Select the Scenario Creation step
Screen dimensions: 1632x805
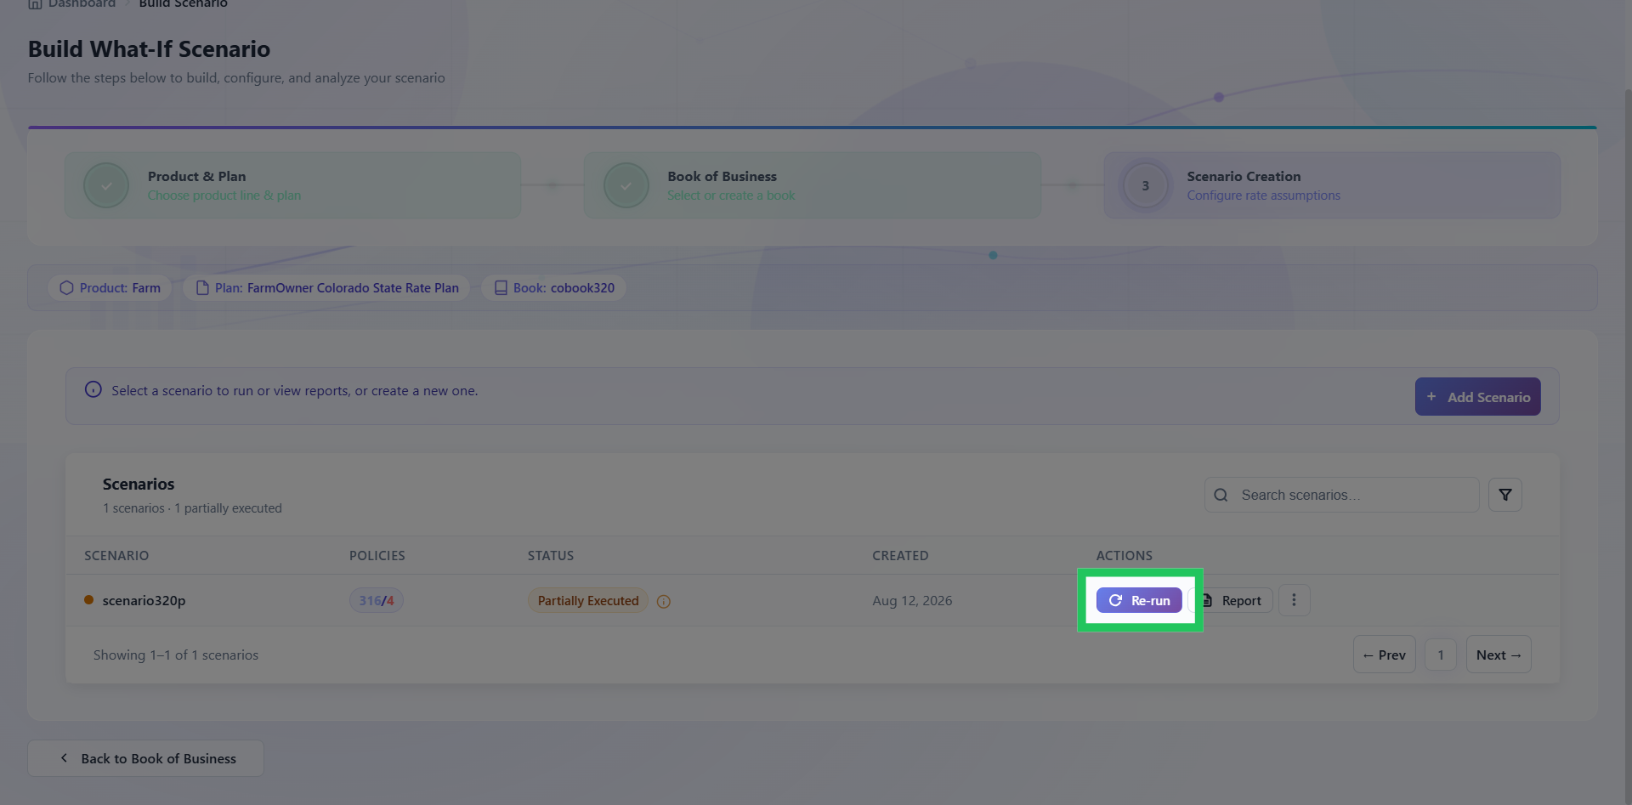[1332, 185]
